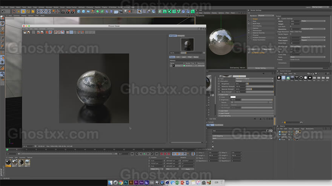Click the Record Active Objects button
Viewport: 332px width, 186px height.
tap(162, 154)
